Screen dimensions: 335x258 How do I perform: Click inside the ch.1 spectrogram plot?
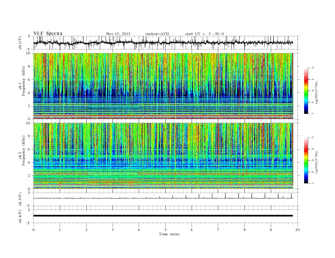(x=163, y=86)
